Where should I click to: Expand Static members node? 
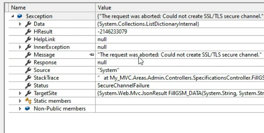20,101
